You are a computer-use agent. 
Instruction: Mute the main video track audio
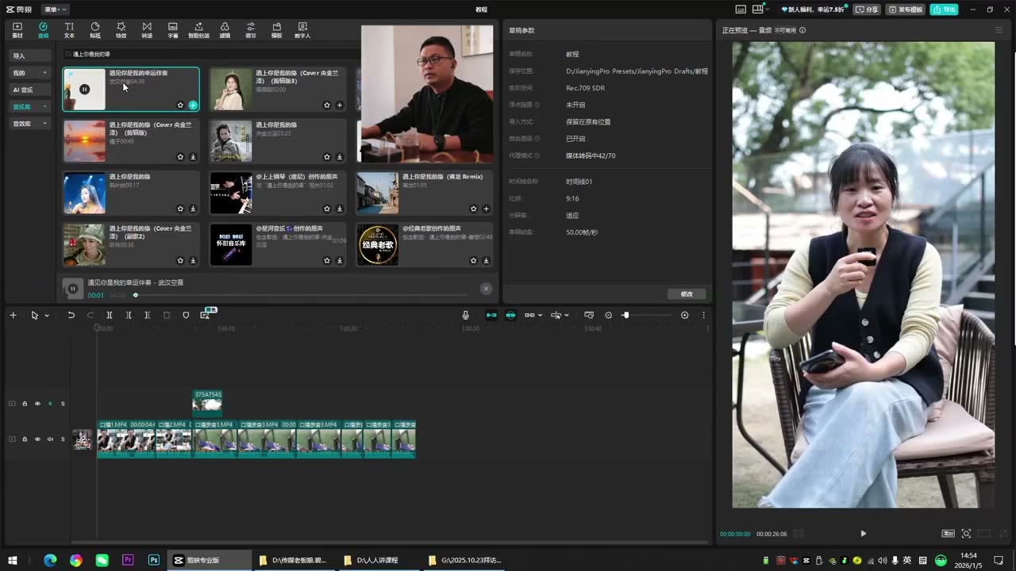(50, 439)
